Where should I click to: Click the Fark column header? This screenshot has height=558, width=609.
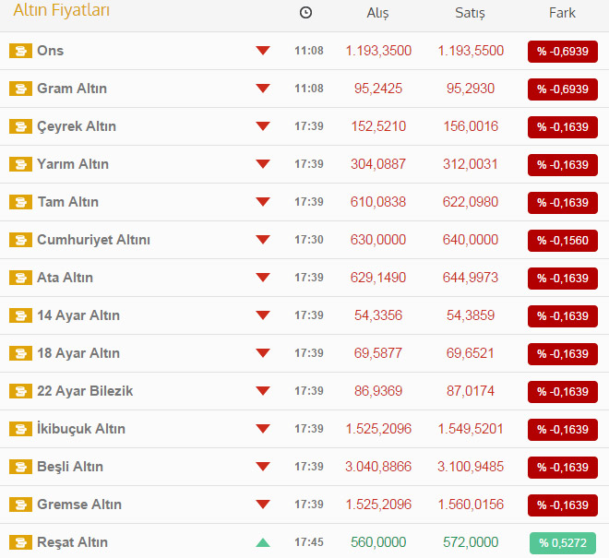pos(562,13)
